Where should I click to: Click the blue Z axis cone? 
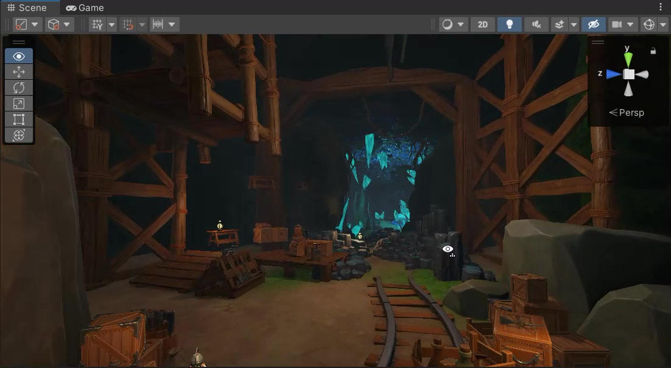[x=614, y=74]
